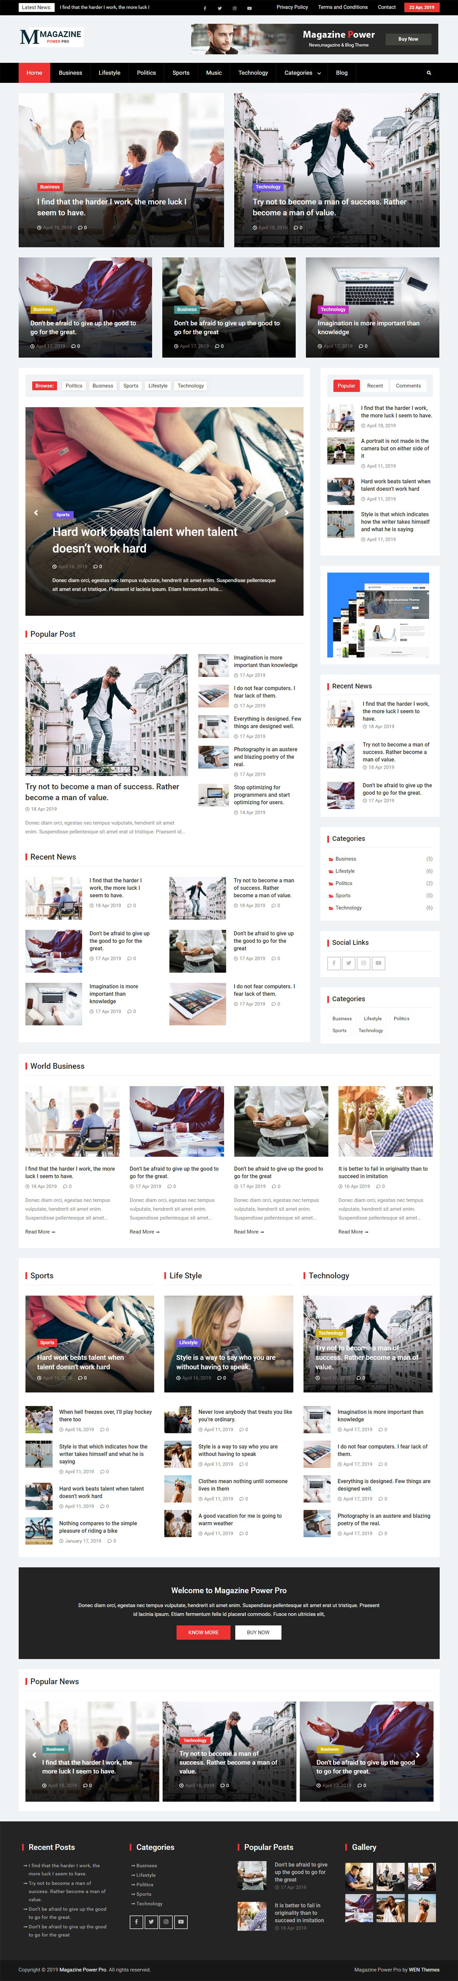Open the Home menu item
The image size is (458, 1981).
click(x=35, y=73)
